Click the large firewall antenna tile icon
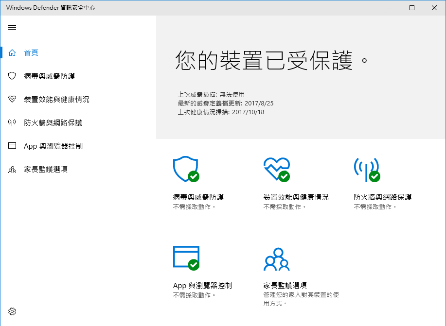The image size is (446, 326). pyautogui.click(x=367, y=170)
